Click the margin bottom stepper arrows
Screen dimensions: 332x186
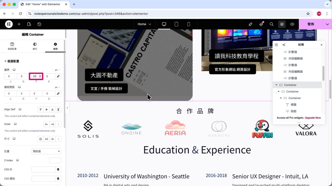pos(40,76)
